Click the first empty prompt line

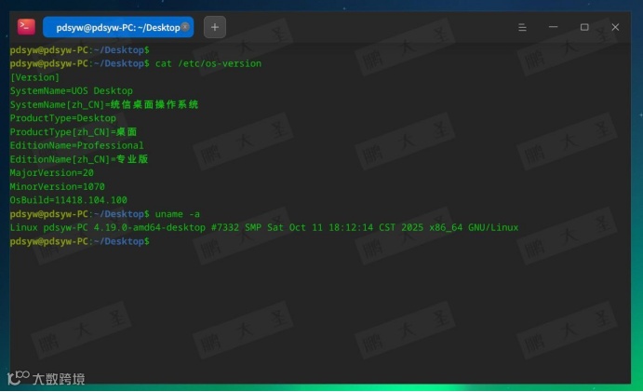pyautogui.click(x=79, y=50)
